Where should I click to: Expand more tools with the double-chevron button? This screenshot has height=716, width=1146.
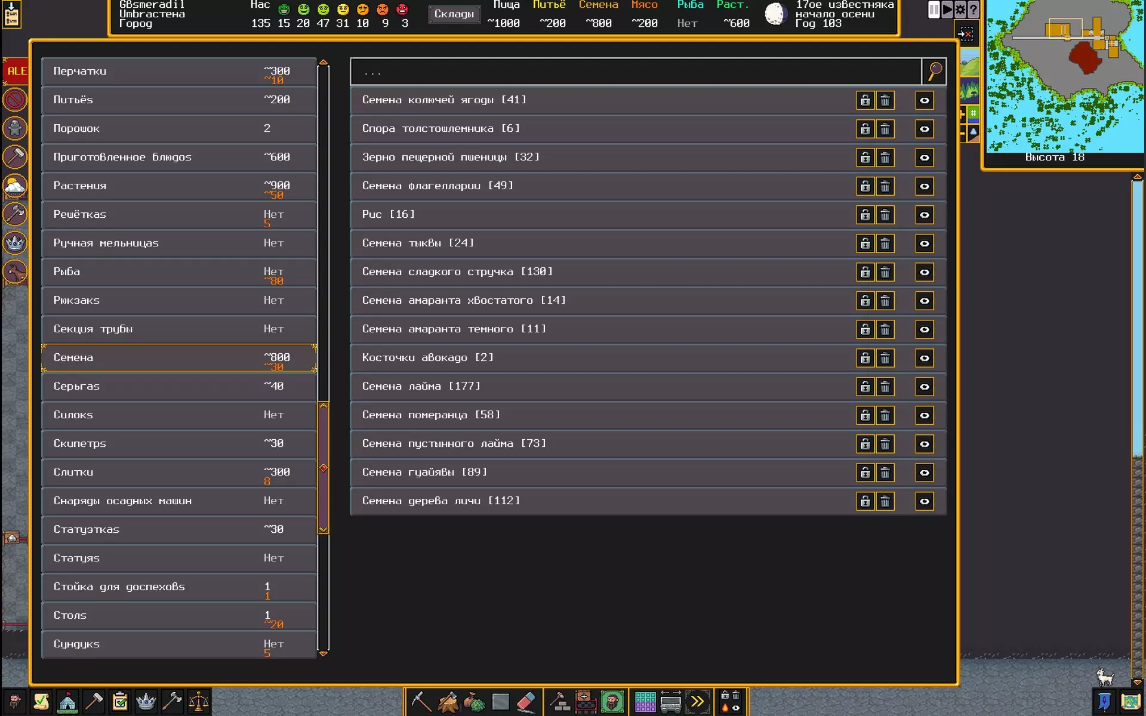[697, 702]
